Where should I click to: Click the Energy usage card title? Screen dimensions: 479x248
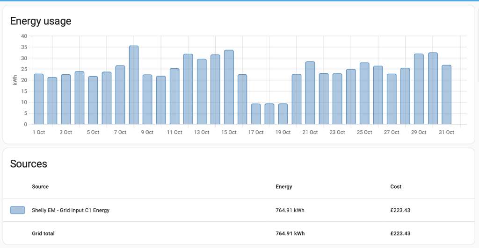[41, 21]
